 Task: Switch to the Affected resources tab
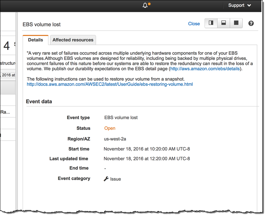coord(73,40)
